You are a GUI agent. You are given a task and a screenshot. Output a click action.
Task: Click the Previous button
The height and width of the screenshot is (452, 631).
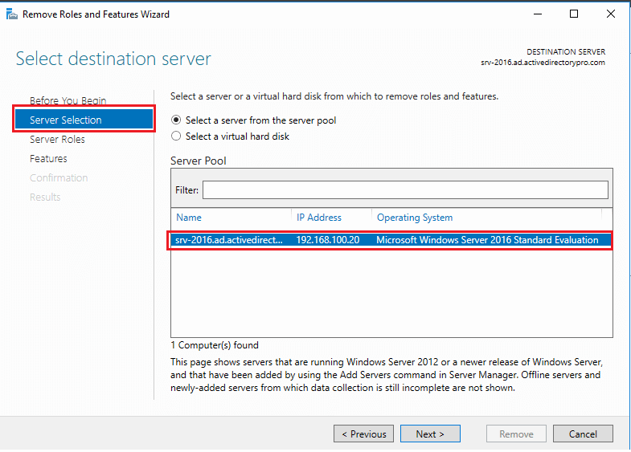click(x=364, y=434)
